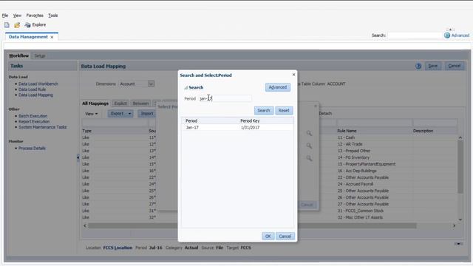Open the View menu in menu bar
473x266 pixels.
17,16
